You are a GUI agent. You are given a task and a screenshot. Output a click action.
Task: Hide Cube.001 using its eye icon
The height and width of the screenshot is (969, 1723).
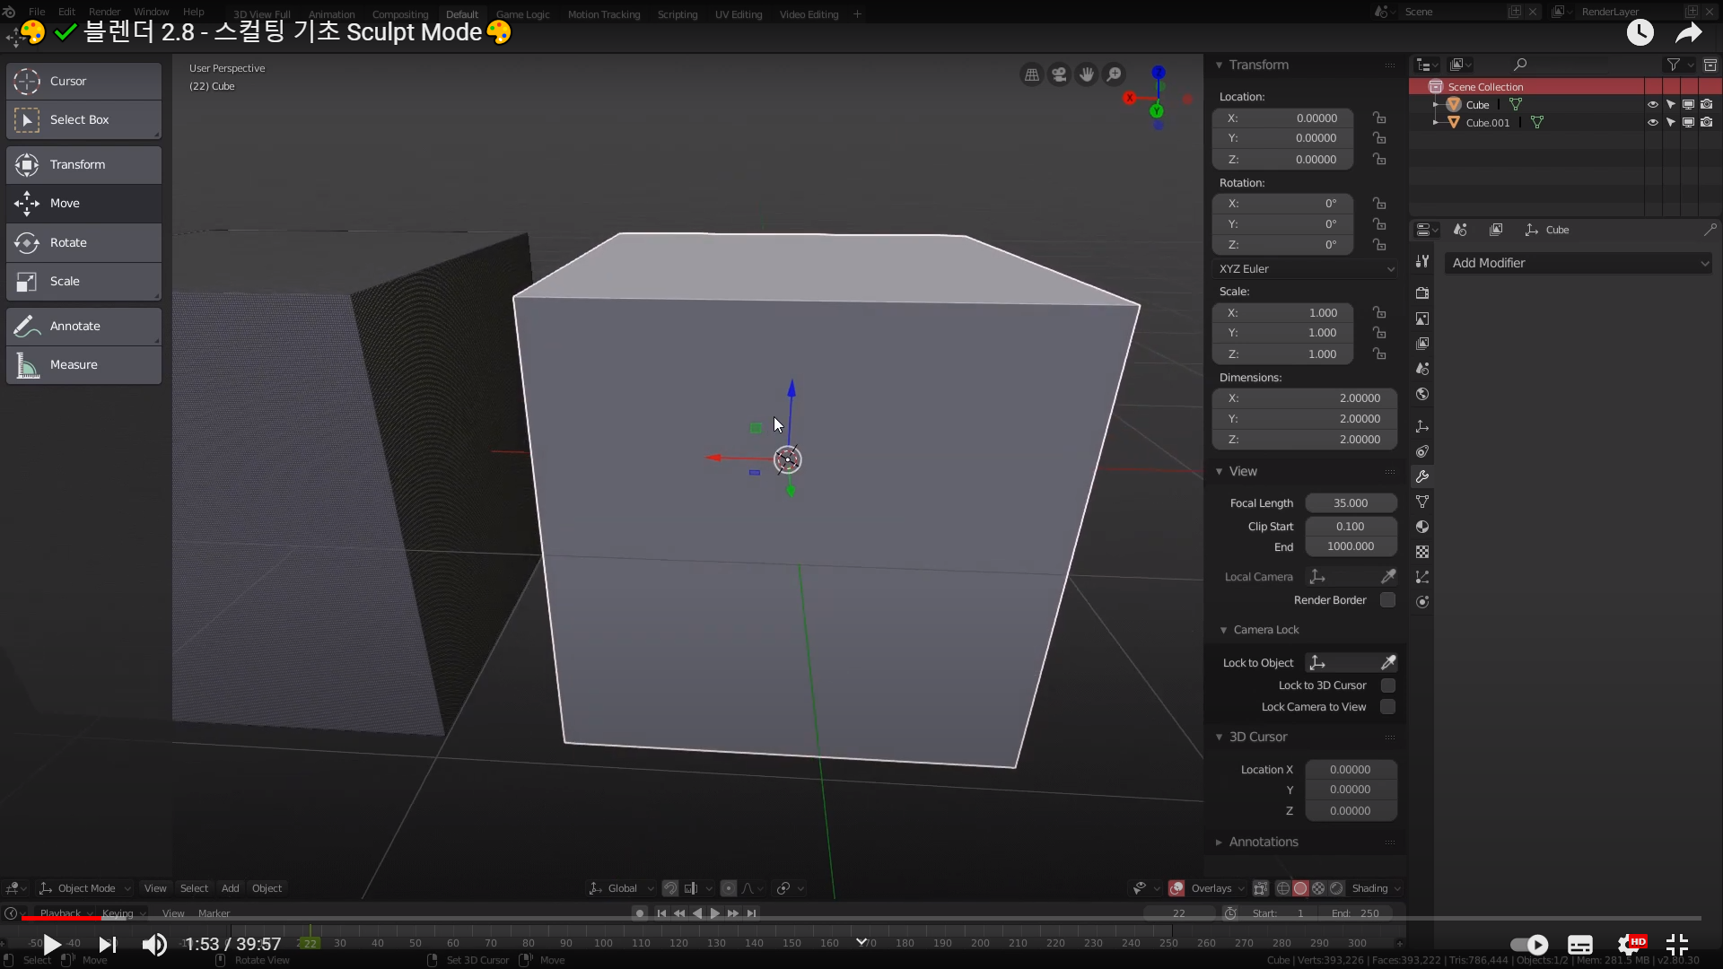(x=1652, y=123)
